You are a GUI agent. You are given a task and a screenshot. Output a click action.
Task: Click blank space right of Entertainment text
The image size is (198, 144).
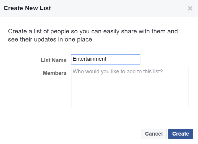(x=123, y=59)
